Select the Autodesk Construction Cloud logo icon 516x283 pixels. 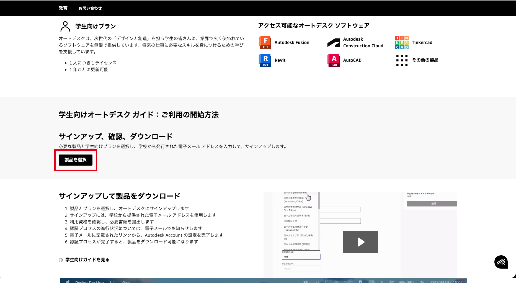click(334, 43)
